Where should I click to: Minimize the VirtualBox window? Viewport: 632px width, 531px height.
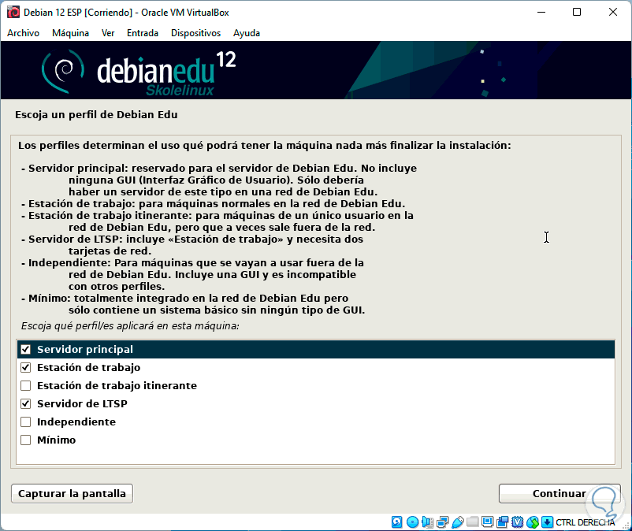pyautogui.click(x=541, y=12)
